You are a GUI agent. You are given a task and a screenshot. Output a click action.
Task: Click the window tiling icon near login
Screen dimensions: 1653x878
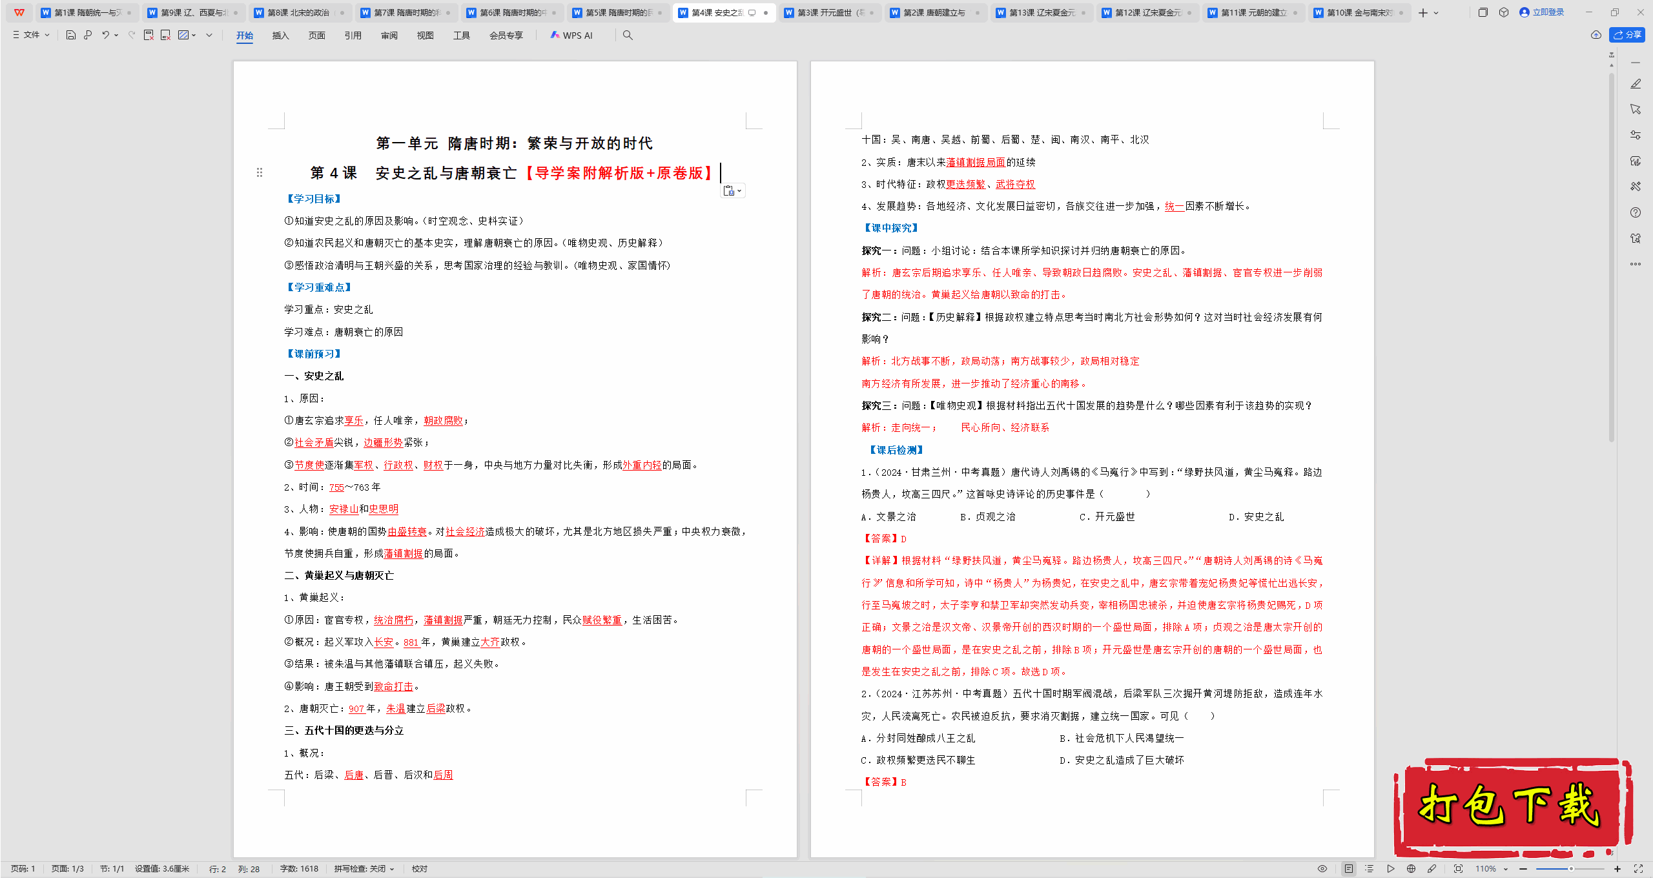(1483, 12)
